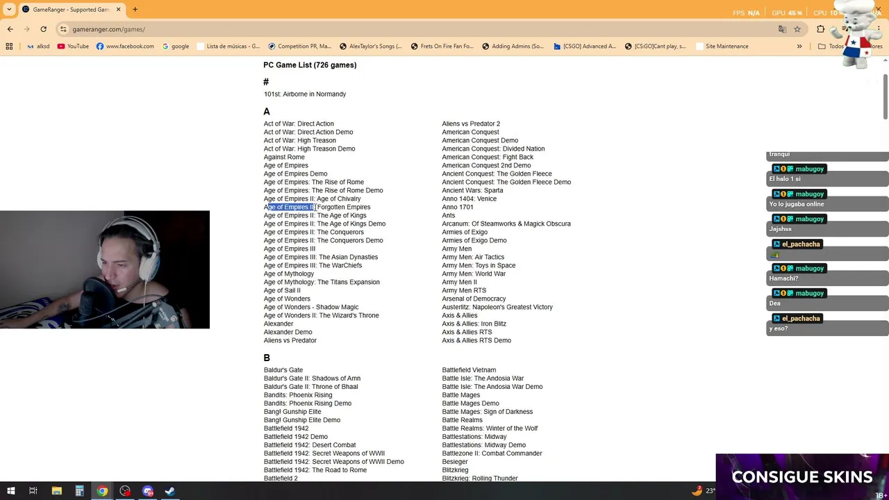
Task: Click the Chrome taskbar icon
Action: (102, 491)
